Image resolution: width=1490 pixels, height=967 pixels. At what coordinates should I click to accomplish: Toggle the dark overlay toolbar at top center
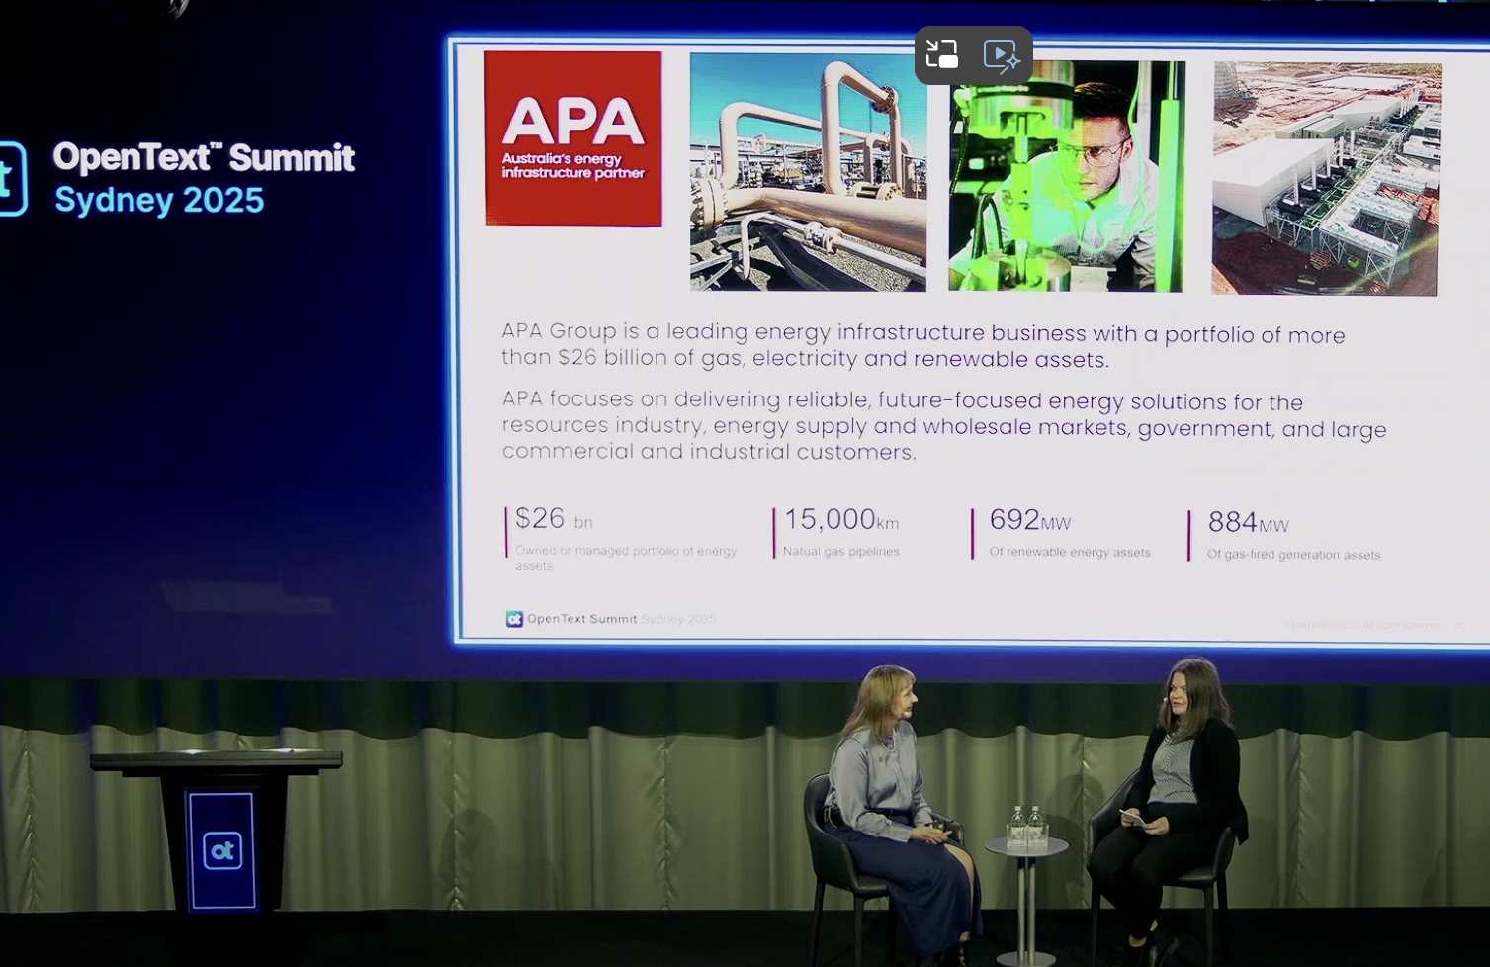coord(973,54)
